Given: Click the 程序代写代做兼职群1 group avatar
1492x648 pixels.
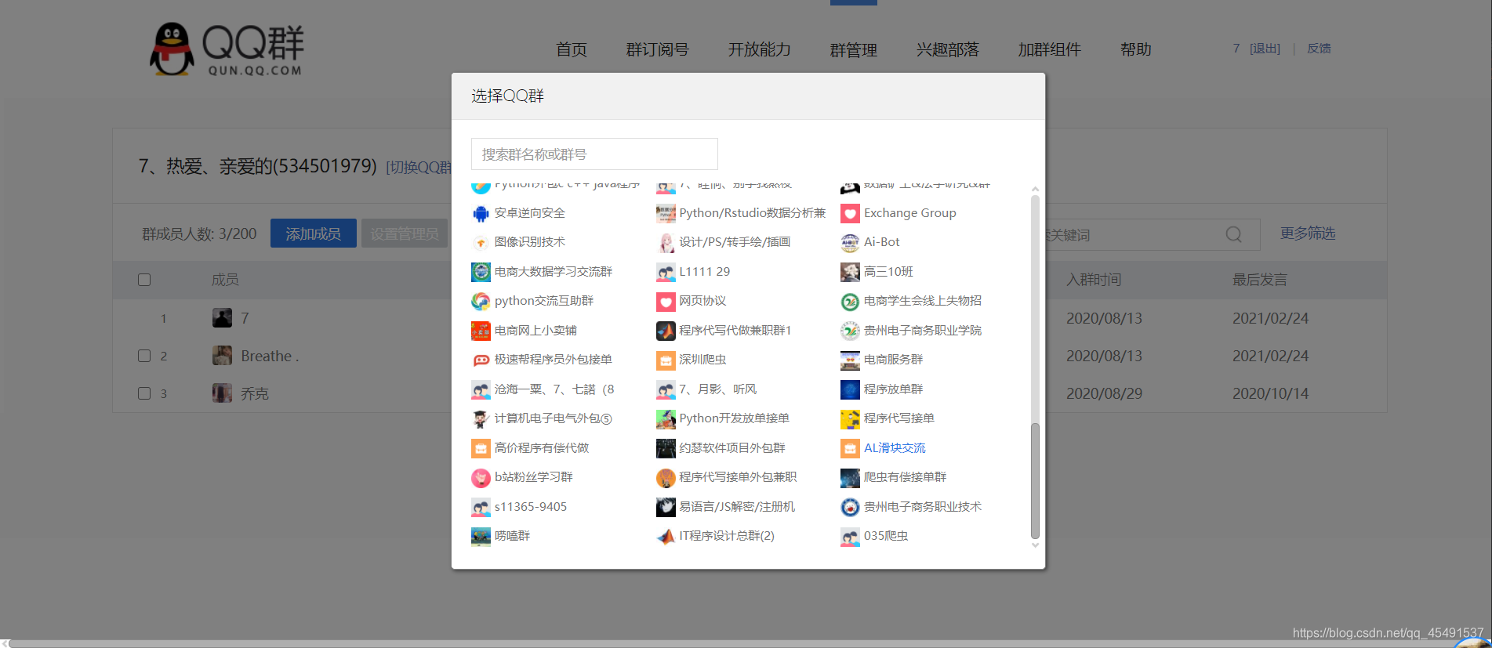Looking at the screenshot, I should pyautogui.click(x=666, y=331).
